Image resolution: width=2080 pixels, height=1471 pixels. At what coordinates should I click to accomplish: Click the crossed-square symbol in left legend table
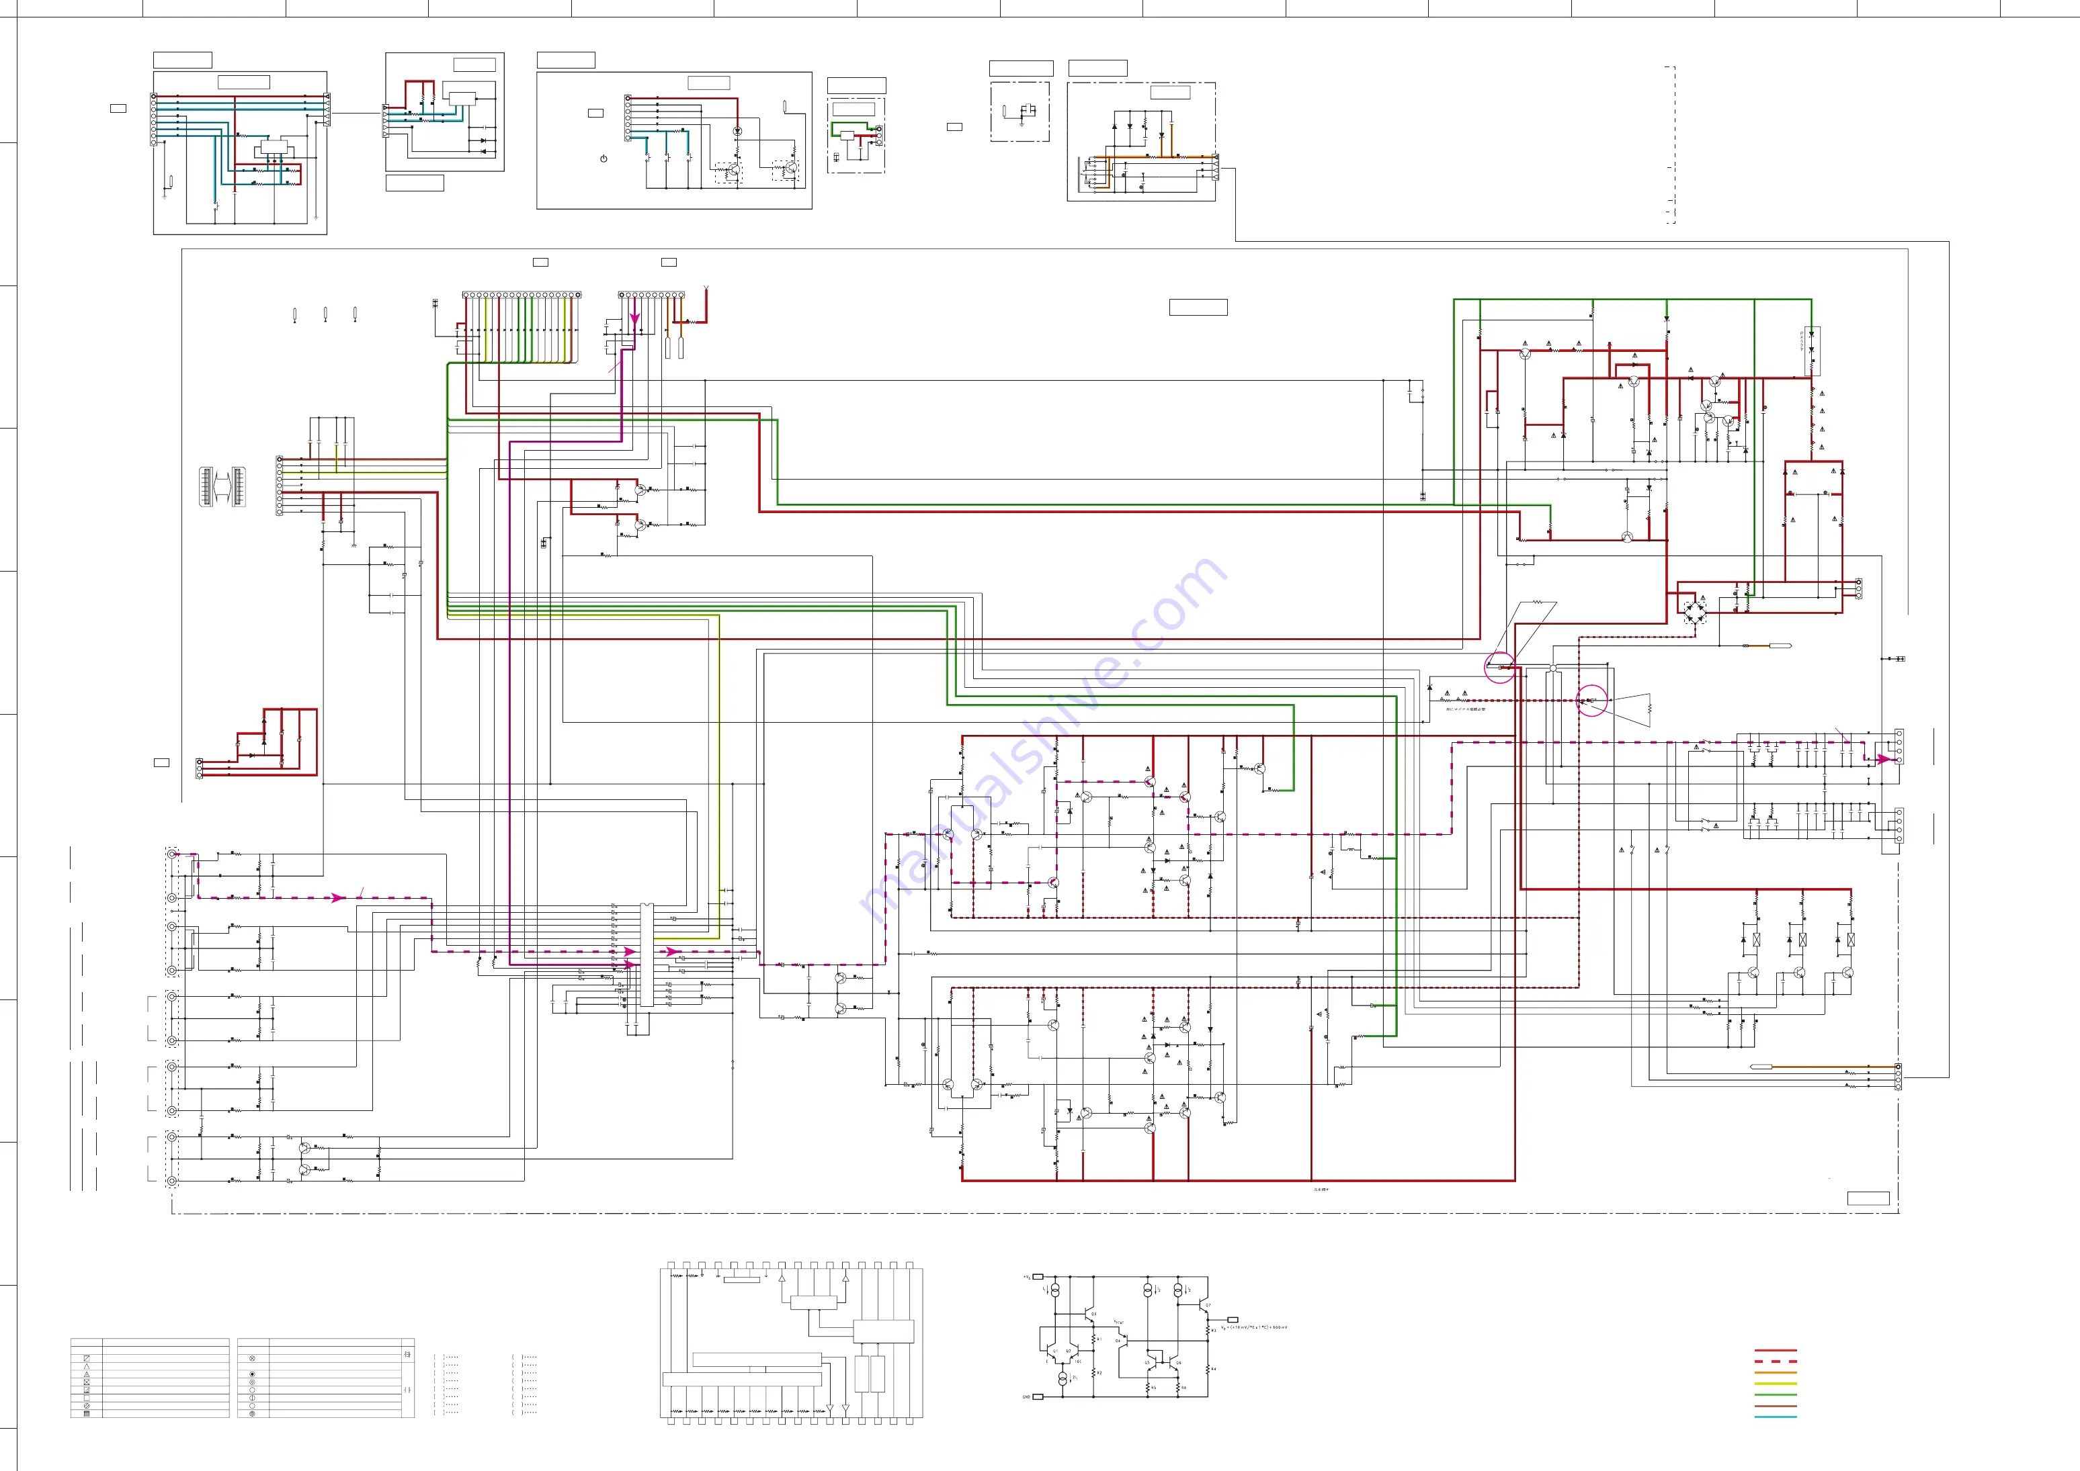(87, 1382)
